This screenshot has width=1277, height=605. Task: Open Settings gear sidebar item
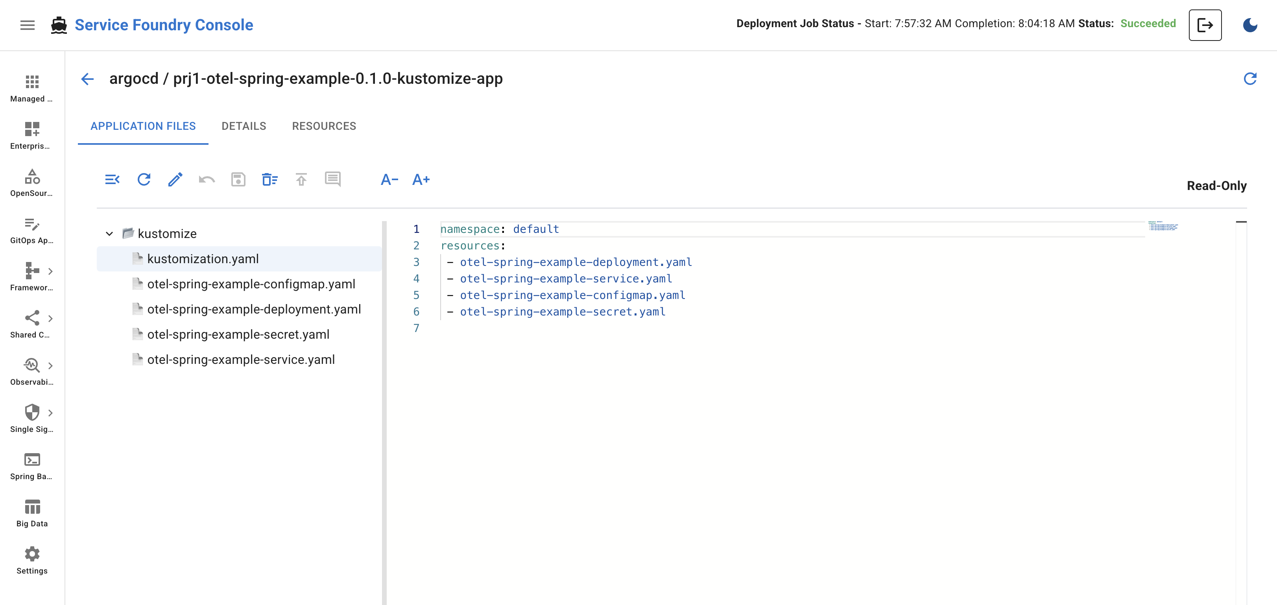tap(32, 561)
